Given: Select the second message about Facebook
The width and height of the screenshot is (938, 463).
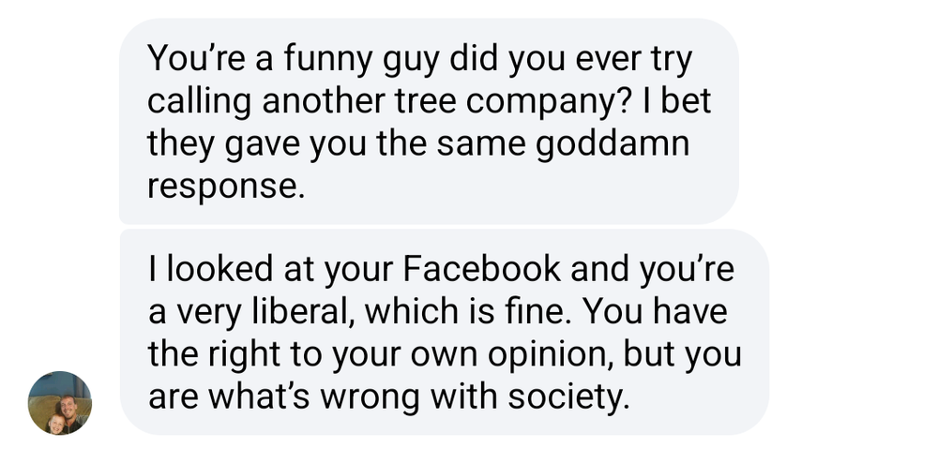Looking at the screenshot, I should click(443, 332).
